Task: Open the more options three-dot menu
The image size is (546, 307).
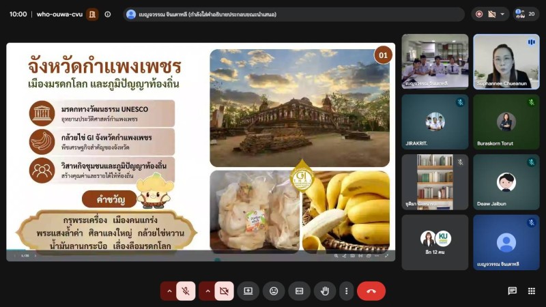Action: click(346, 291)
